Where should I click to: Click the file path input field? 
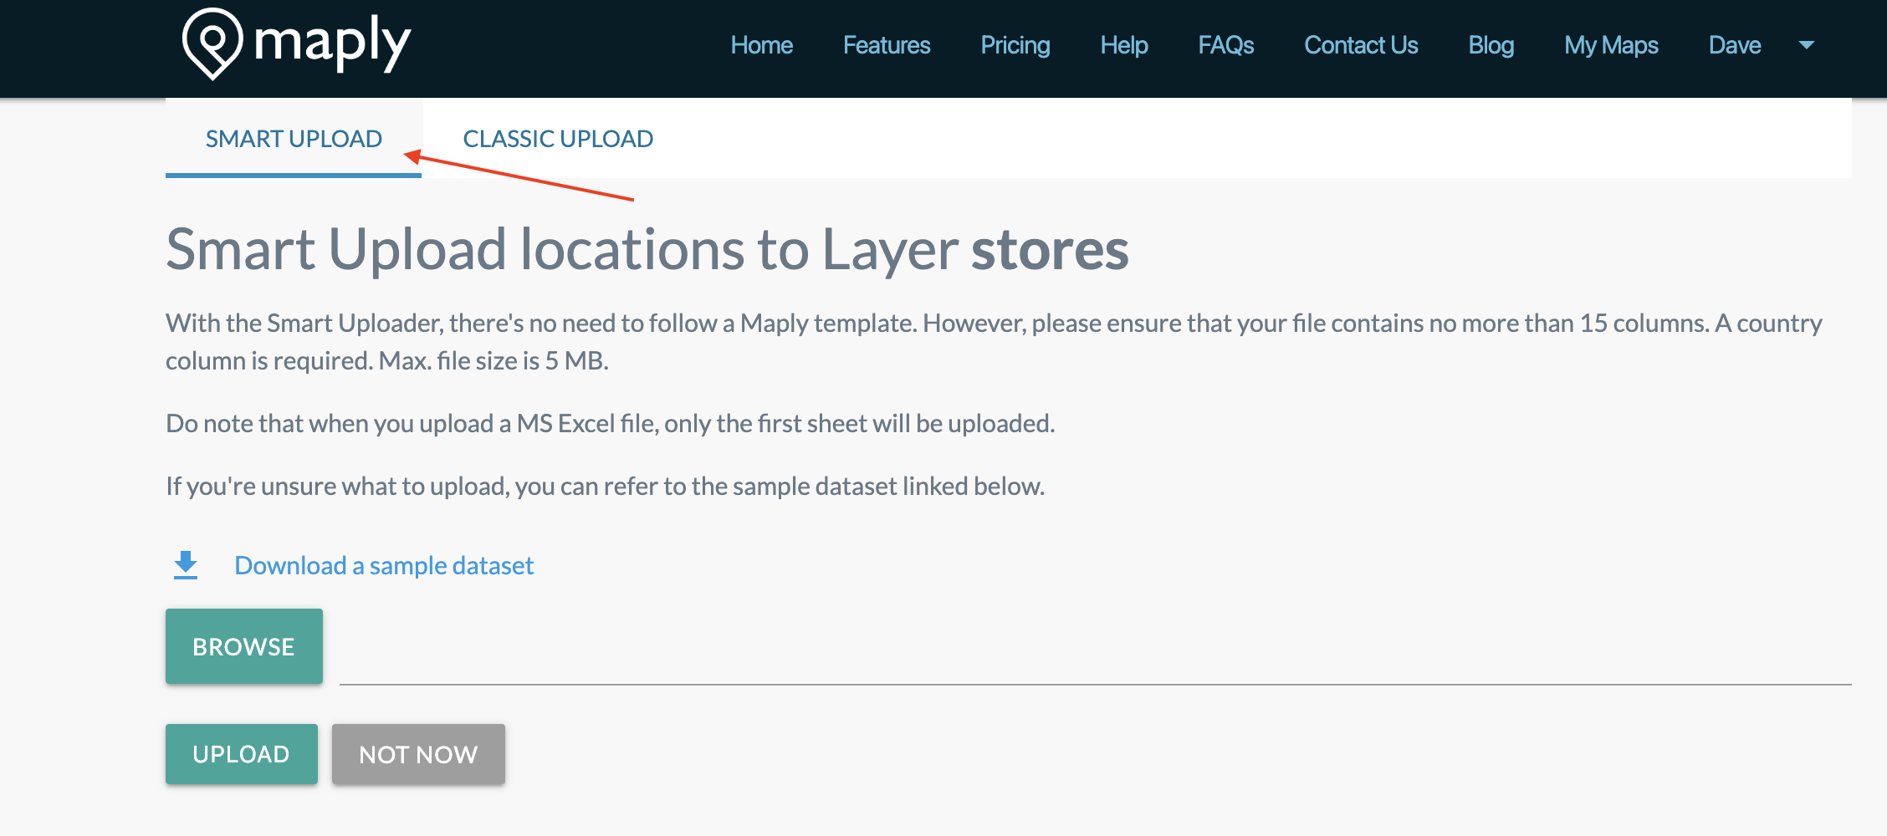tap(1095, 660)
